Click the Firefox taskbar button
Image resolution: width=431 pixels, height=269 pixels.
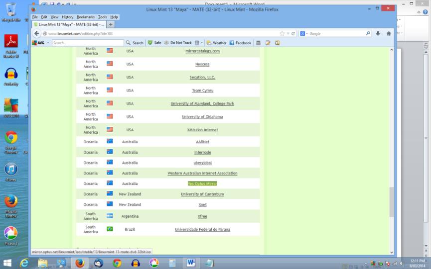point(80,263)
